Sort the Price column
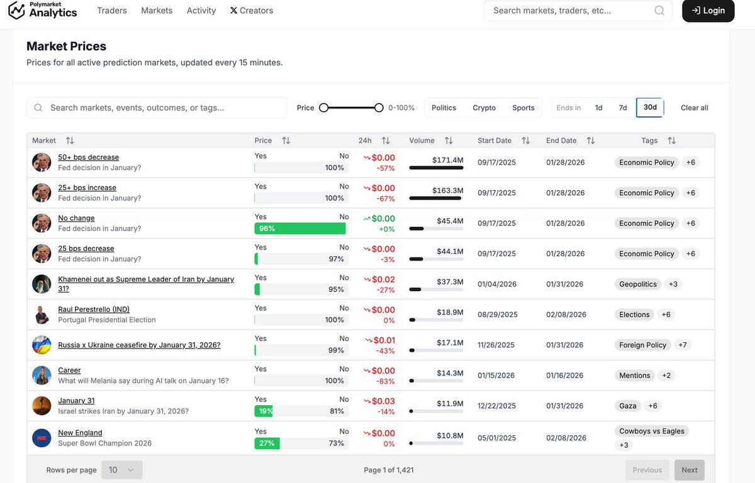Viewport: 755px width, 483px height. point(286,140)
